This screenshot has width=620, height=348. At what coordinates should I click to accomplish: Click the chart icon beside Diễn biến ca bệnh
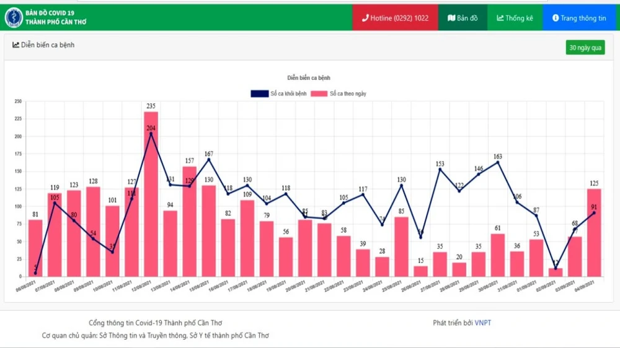point(15,45)
